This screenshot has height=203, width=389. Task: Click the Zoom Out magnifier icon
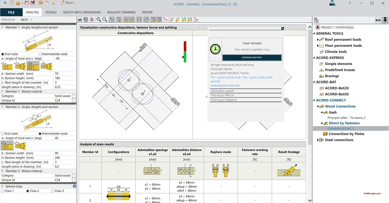click(x=104, y=19)
